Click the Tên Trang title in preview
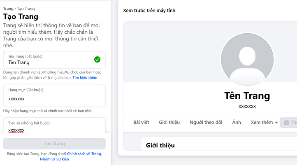 247,96
